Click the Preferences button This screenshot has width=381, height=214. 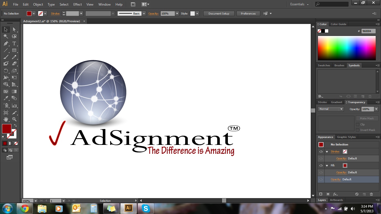pos(248,13)
